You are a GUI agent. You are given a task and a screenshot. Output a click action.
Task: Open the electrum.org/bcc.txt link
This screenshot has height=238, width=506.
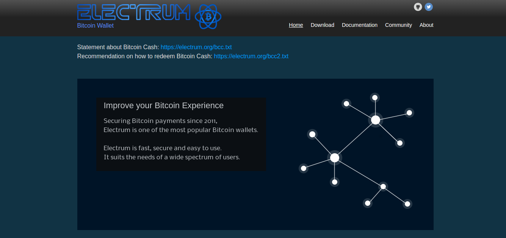pyautogui.click(x=196, y=47)
